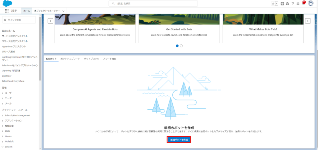Expand the 機能設定 tree node
318x150 pixels.
[x=2, y=126]
